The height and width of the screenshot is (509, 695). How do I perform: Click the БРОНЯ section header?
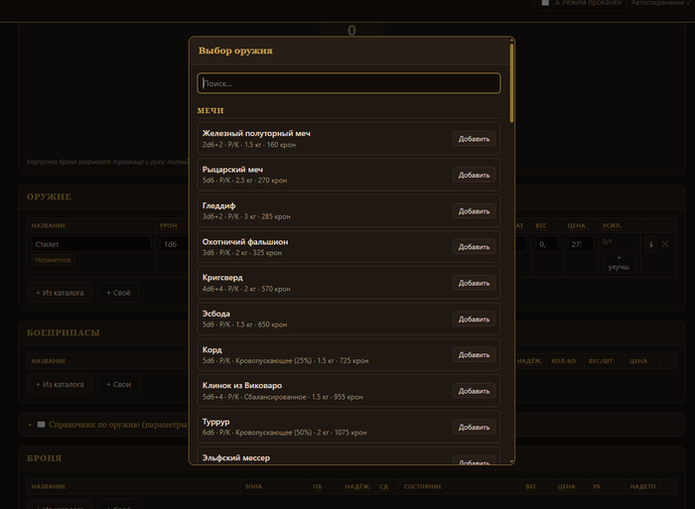click(x=45, y=458)
